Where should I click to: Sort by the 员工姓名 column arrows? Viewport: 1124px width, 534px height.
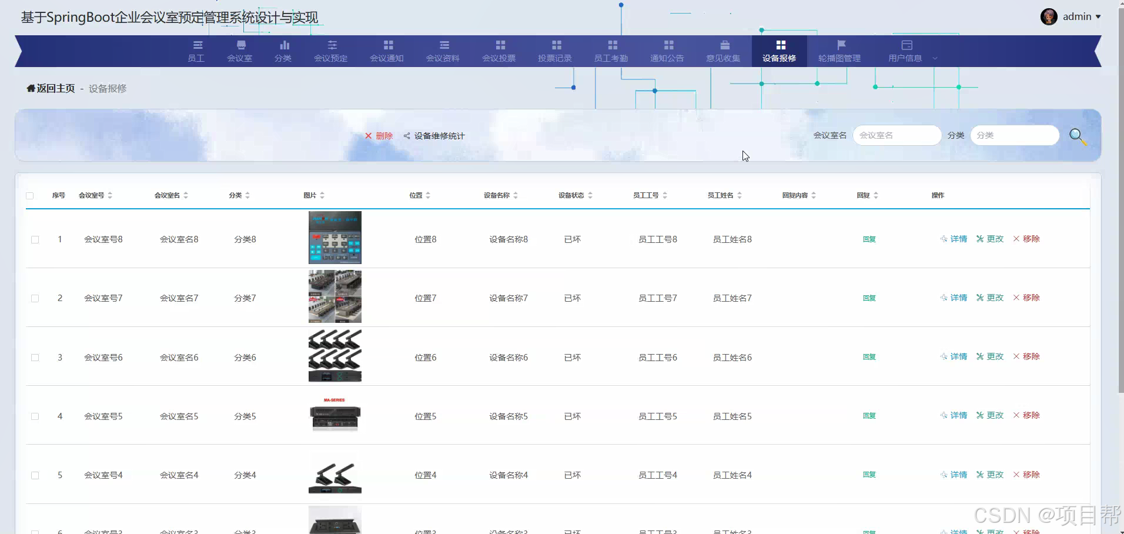click(x=740, y=195)
